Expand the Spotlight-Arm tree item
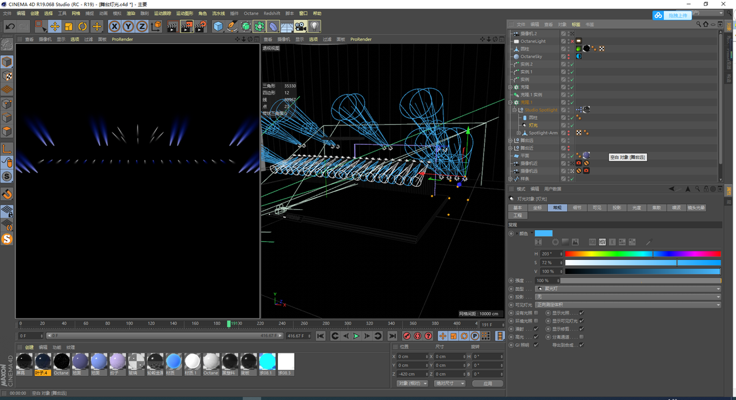This screenshot has width=736, height=400. pyautogui.click(x=517, y=133)
